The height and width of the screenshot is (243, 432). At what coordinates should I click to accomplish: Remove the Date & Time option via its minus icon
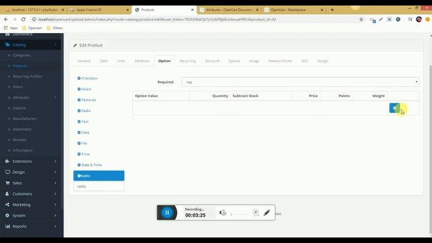79,165
